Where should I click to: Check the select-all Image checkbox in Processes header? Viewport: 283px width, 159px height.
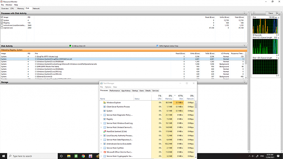tap(2, 17)
